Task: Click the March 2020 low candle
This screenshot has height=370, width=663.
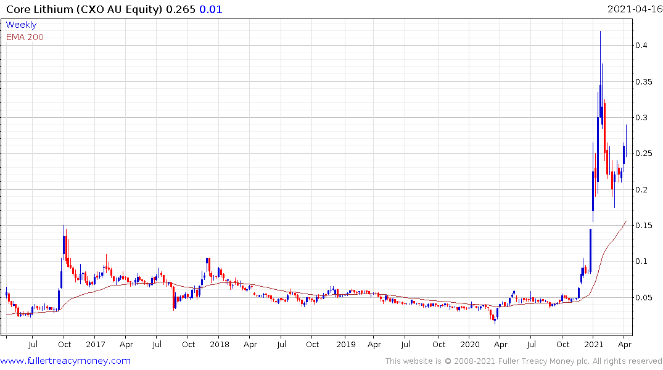Action: click(x=495, y=319)
